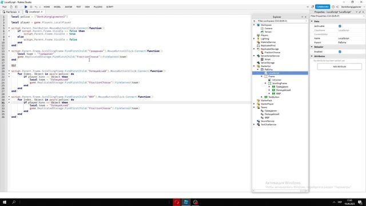
Task: Toggle the Archivable checkbox
Action: 340,26
